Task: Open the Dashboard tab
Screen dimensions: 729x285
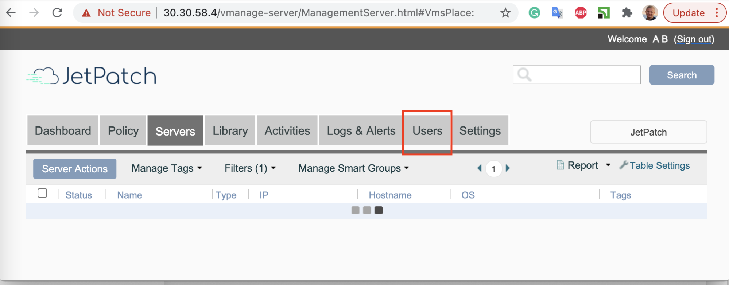Action: (x=63, y=131)
